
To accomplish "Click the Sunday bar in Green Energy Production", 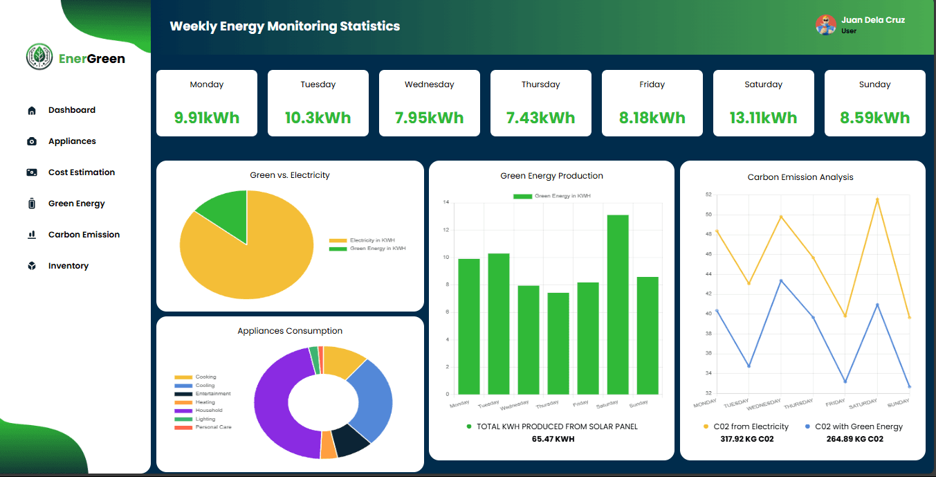I will pos(648,336).
